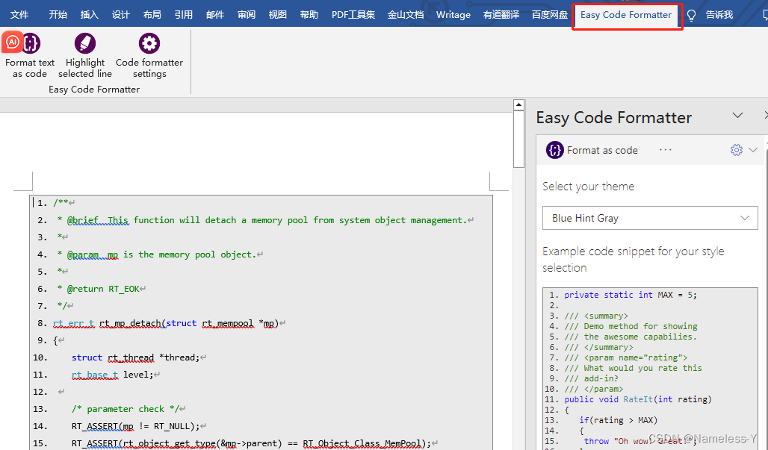This screenshot has width=768, height=450.
Task: Switch to the PDF工具集 ribbon tab
Action: click(x=353, y=15)
